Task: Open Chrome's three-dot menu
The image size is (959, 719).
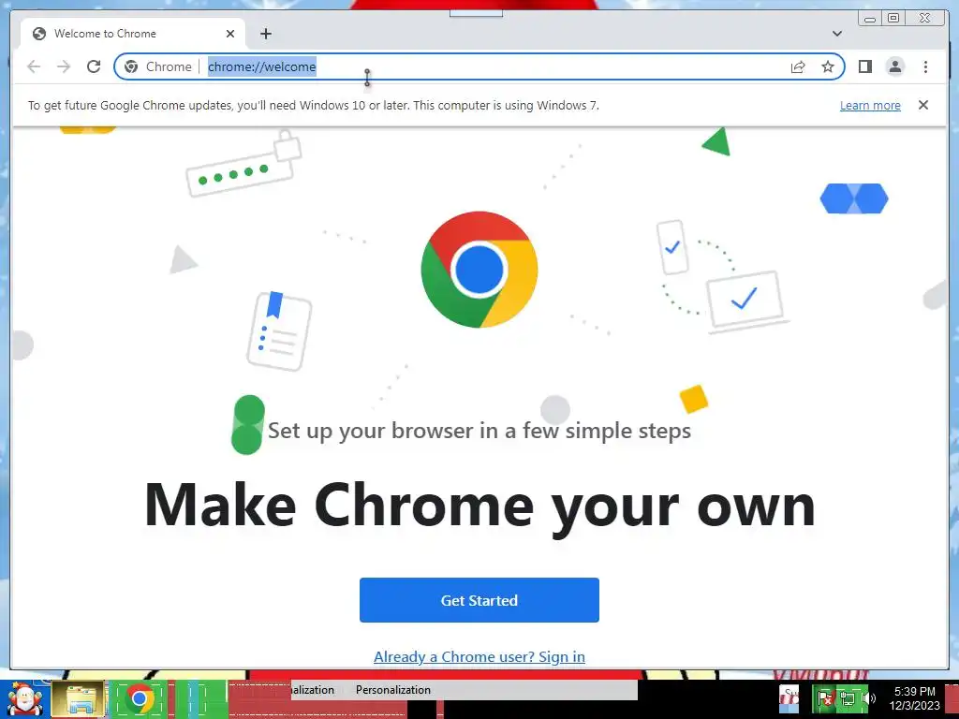Action: point(925,66)
